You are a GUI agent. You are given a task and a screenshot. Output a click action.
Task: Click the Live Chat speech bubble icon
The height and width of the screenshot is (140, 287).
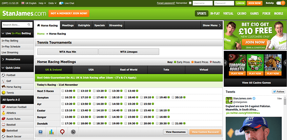click(x=62, y=3)
